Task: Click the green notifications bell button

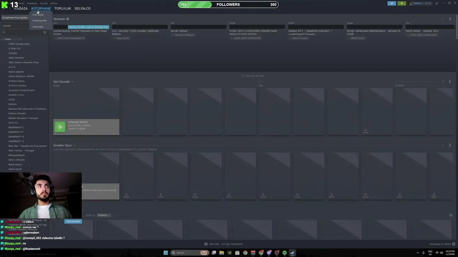Action: point(402,3)
